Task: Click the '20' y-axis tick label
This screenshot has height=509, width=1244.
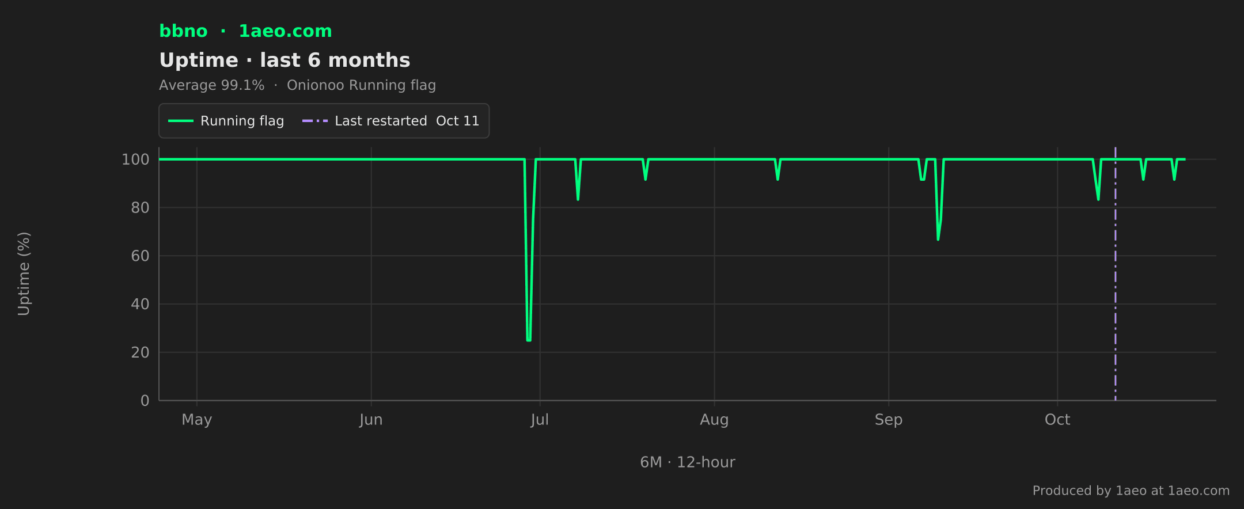Action: click(140, 352)
